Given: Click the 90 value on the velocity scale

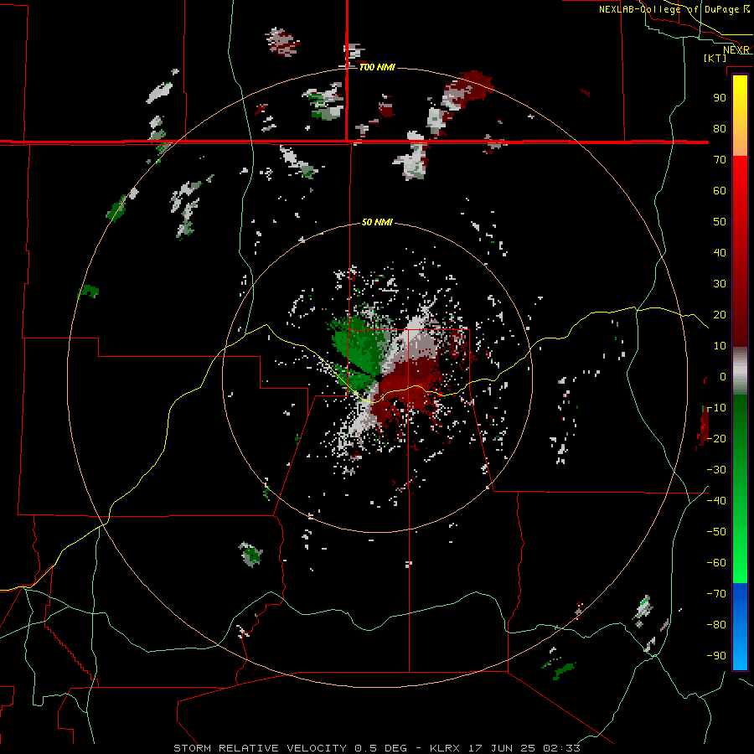Looking at the screenshot, I should 720,98.
